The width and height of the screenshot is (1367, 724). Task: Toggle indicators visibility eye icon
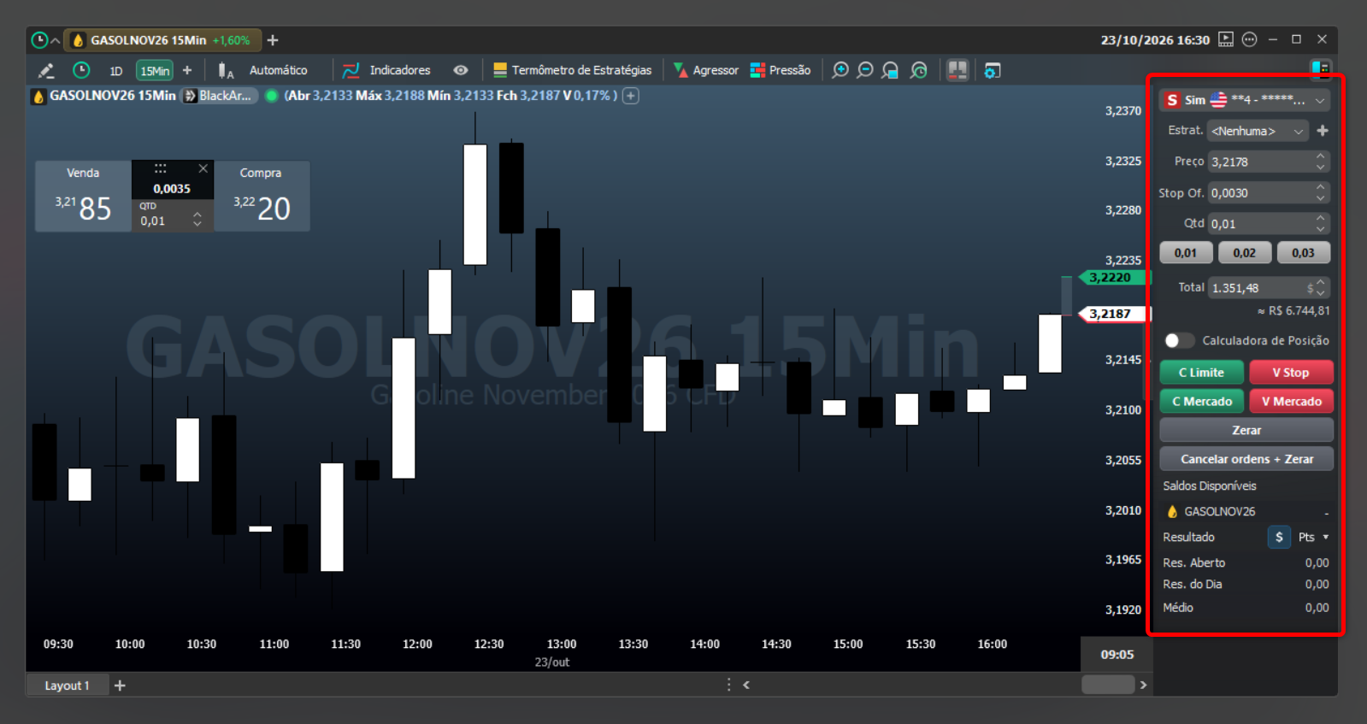click(x=461, y=71)
